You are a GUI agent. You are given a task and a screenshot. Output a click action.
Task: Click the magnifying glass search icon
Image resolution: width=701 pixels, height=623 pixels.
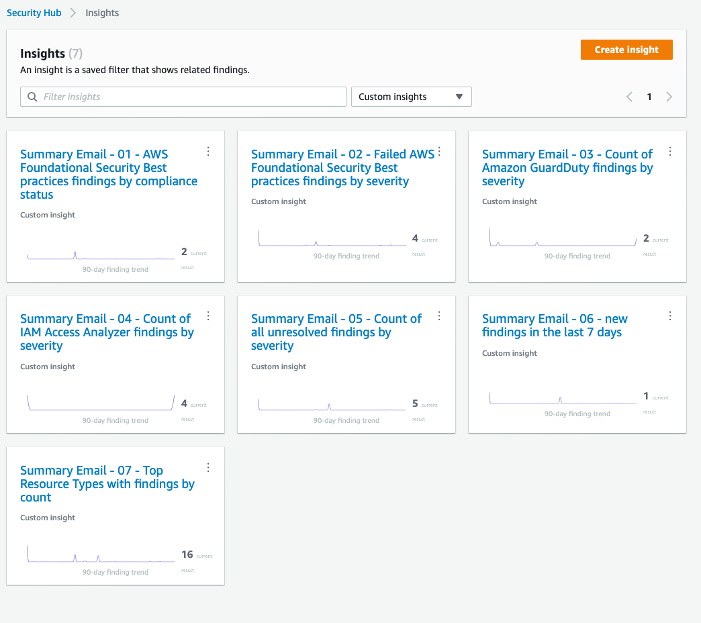(32, 97)
